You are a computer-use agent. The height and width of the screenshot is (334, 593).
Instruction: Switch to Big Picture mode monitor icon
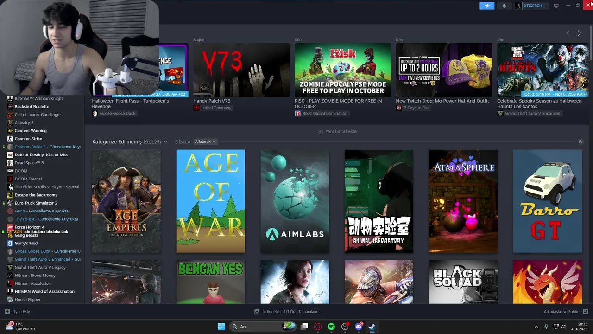556,6
